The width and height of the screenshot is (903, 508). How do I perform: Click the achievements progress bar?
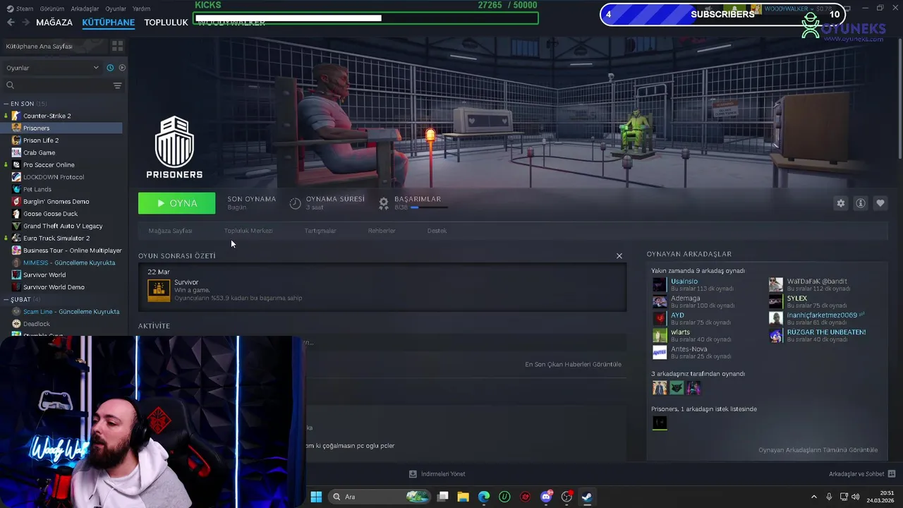tap(429, 207)
